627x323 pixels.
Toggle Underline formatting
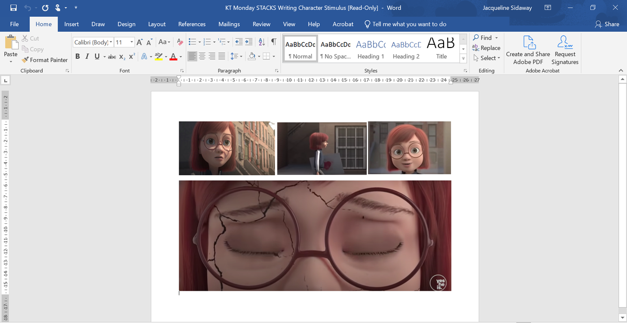pyautogui.click(x=97, y=56)
